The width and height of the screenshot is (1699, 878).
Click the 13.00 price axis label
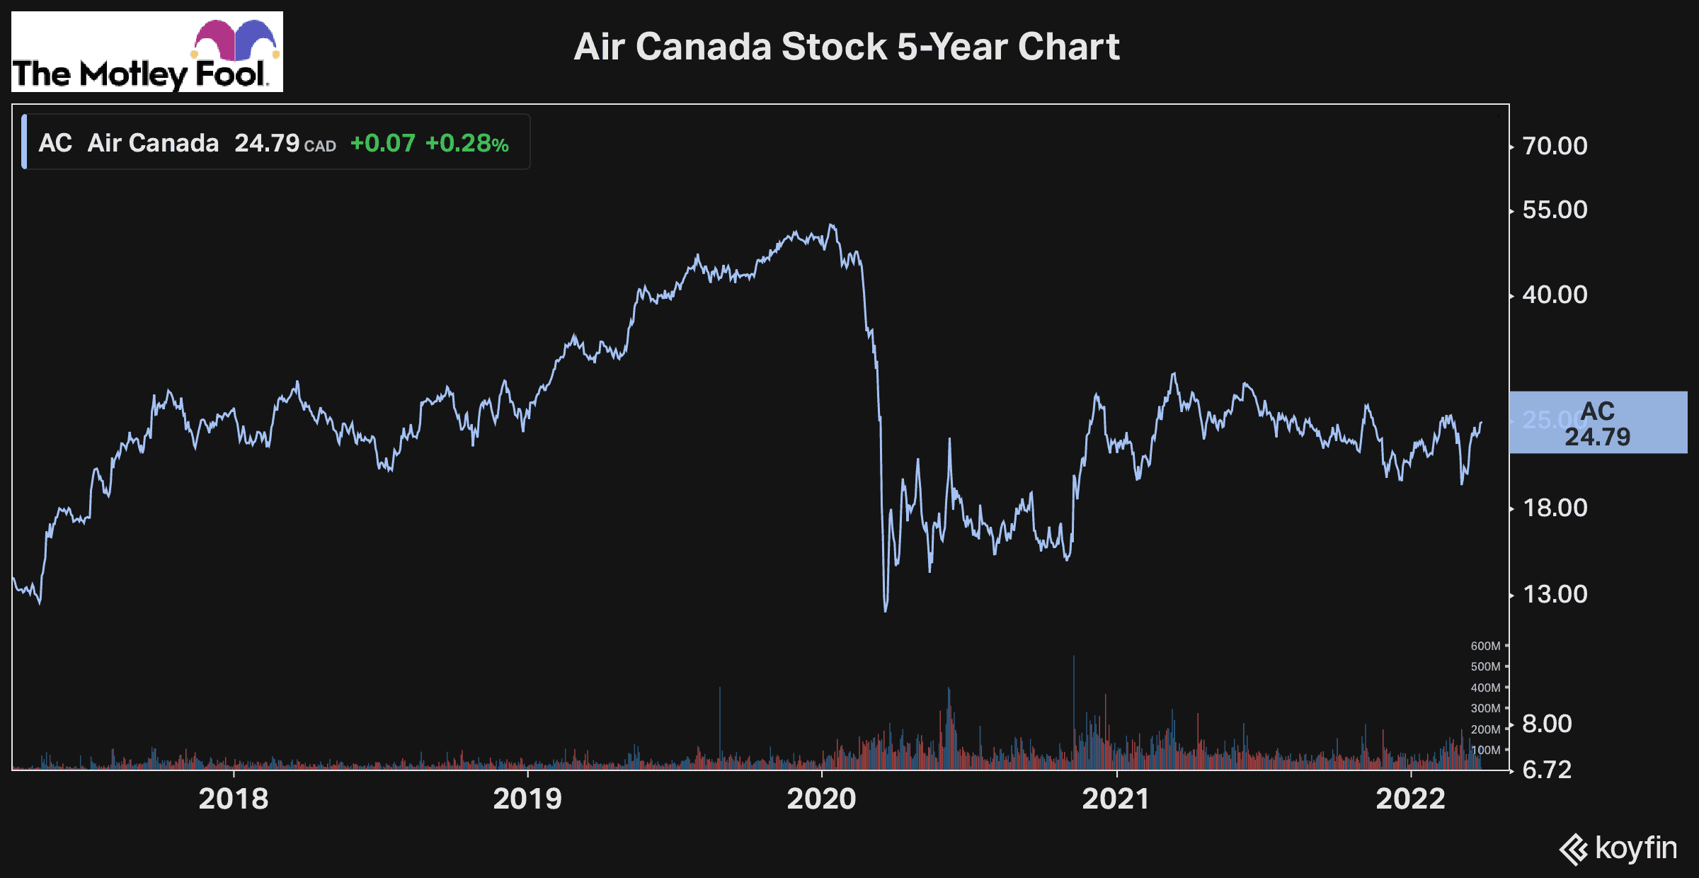tap(1555, 594)
